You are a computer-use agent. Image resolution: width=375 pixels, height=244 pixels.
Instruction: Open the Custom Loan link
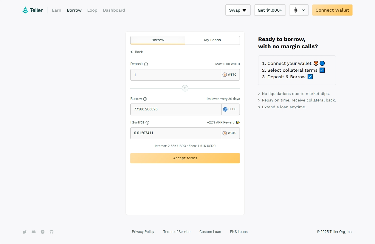(x=210, y=232)
